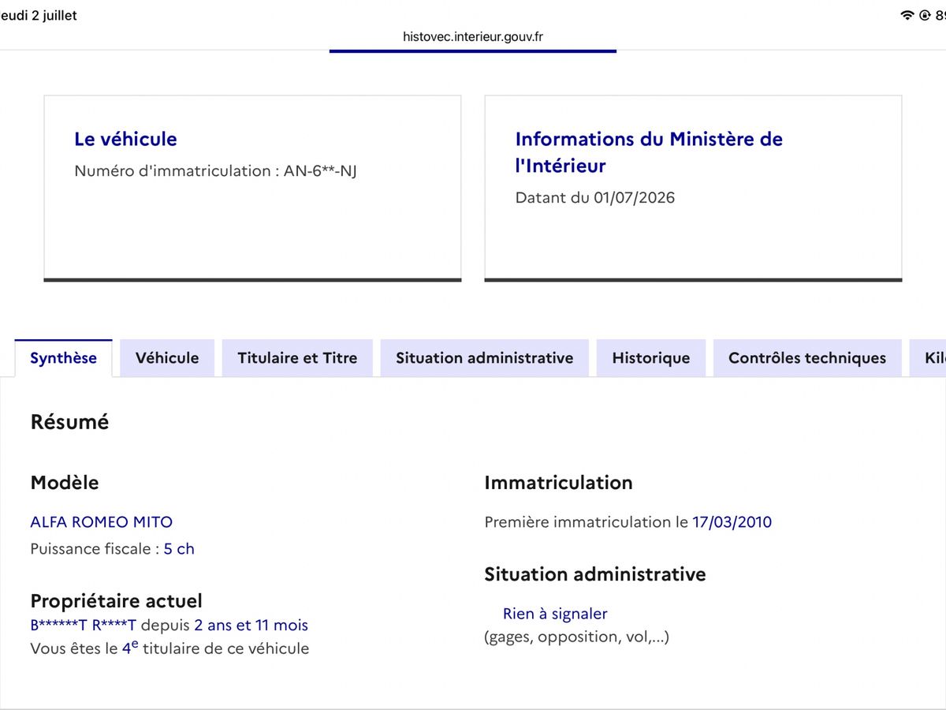Open the Titulaire et Titre tab
The height and width of the screenshot is (710, 946).
click(297, 358)
